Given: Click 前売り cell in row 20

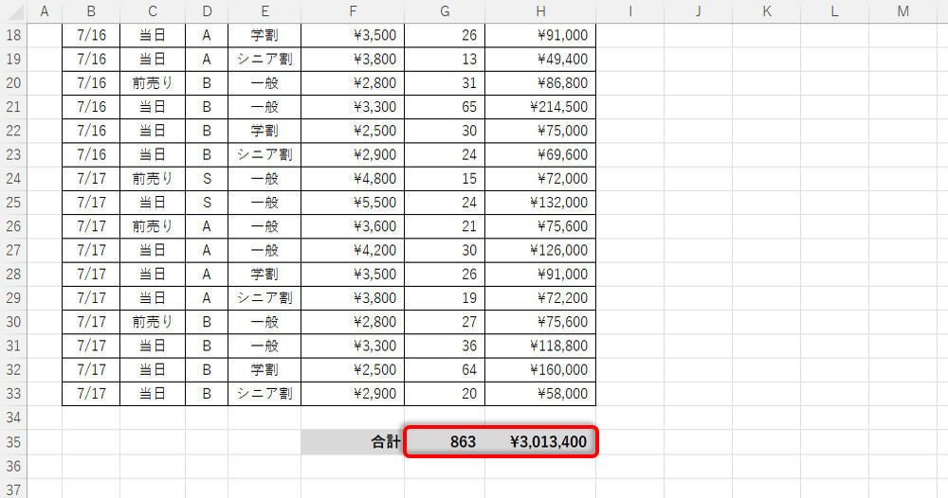Looking at the screenshot, I should point(153,82).
